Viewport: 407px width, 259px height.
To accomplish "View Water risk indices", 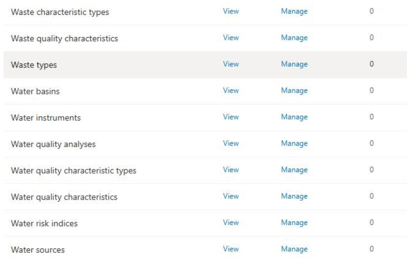I will tap(231, 223).
